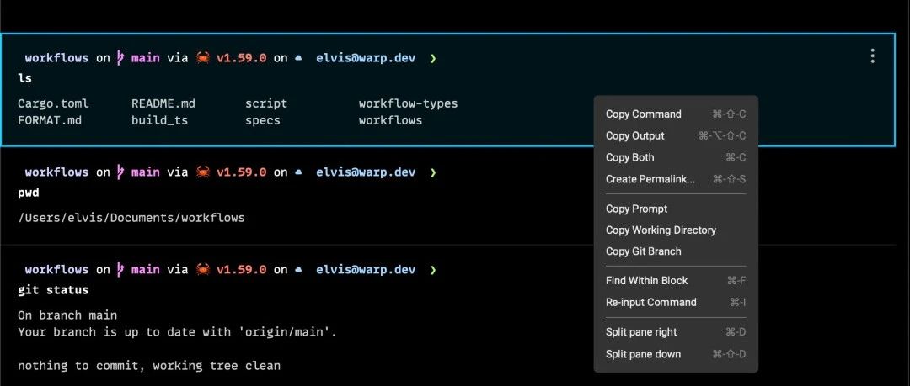Image resolution: width=910 pixels, height=386 pixels.
Task: Click the git branch icon in the pwd block prompt
Action: pos(120,172)
